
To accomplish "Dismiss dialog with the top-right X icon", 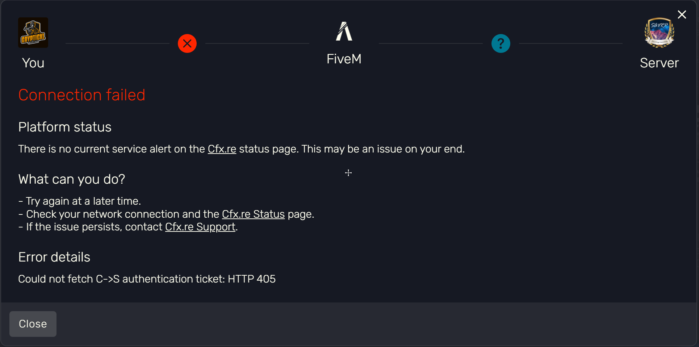I will [x=682, y=14].
